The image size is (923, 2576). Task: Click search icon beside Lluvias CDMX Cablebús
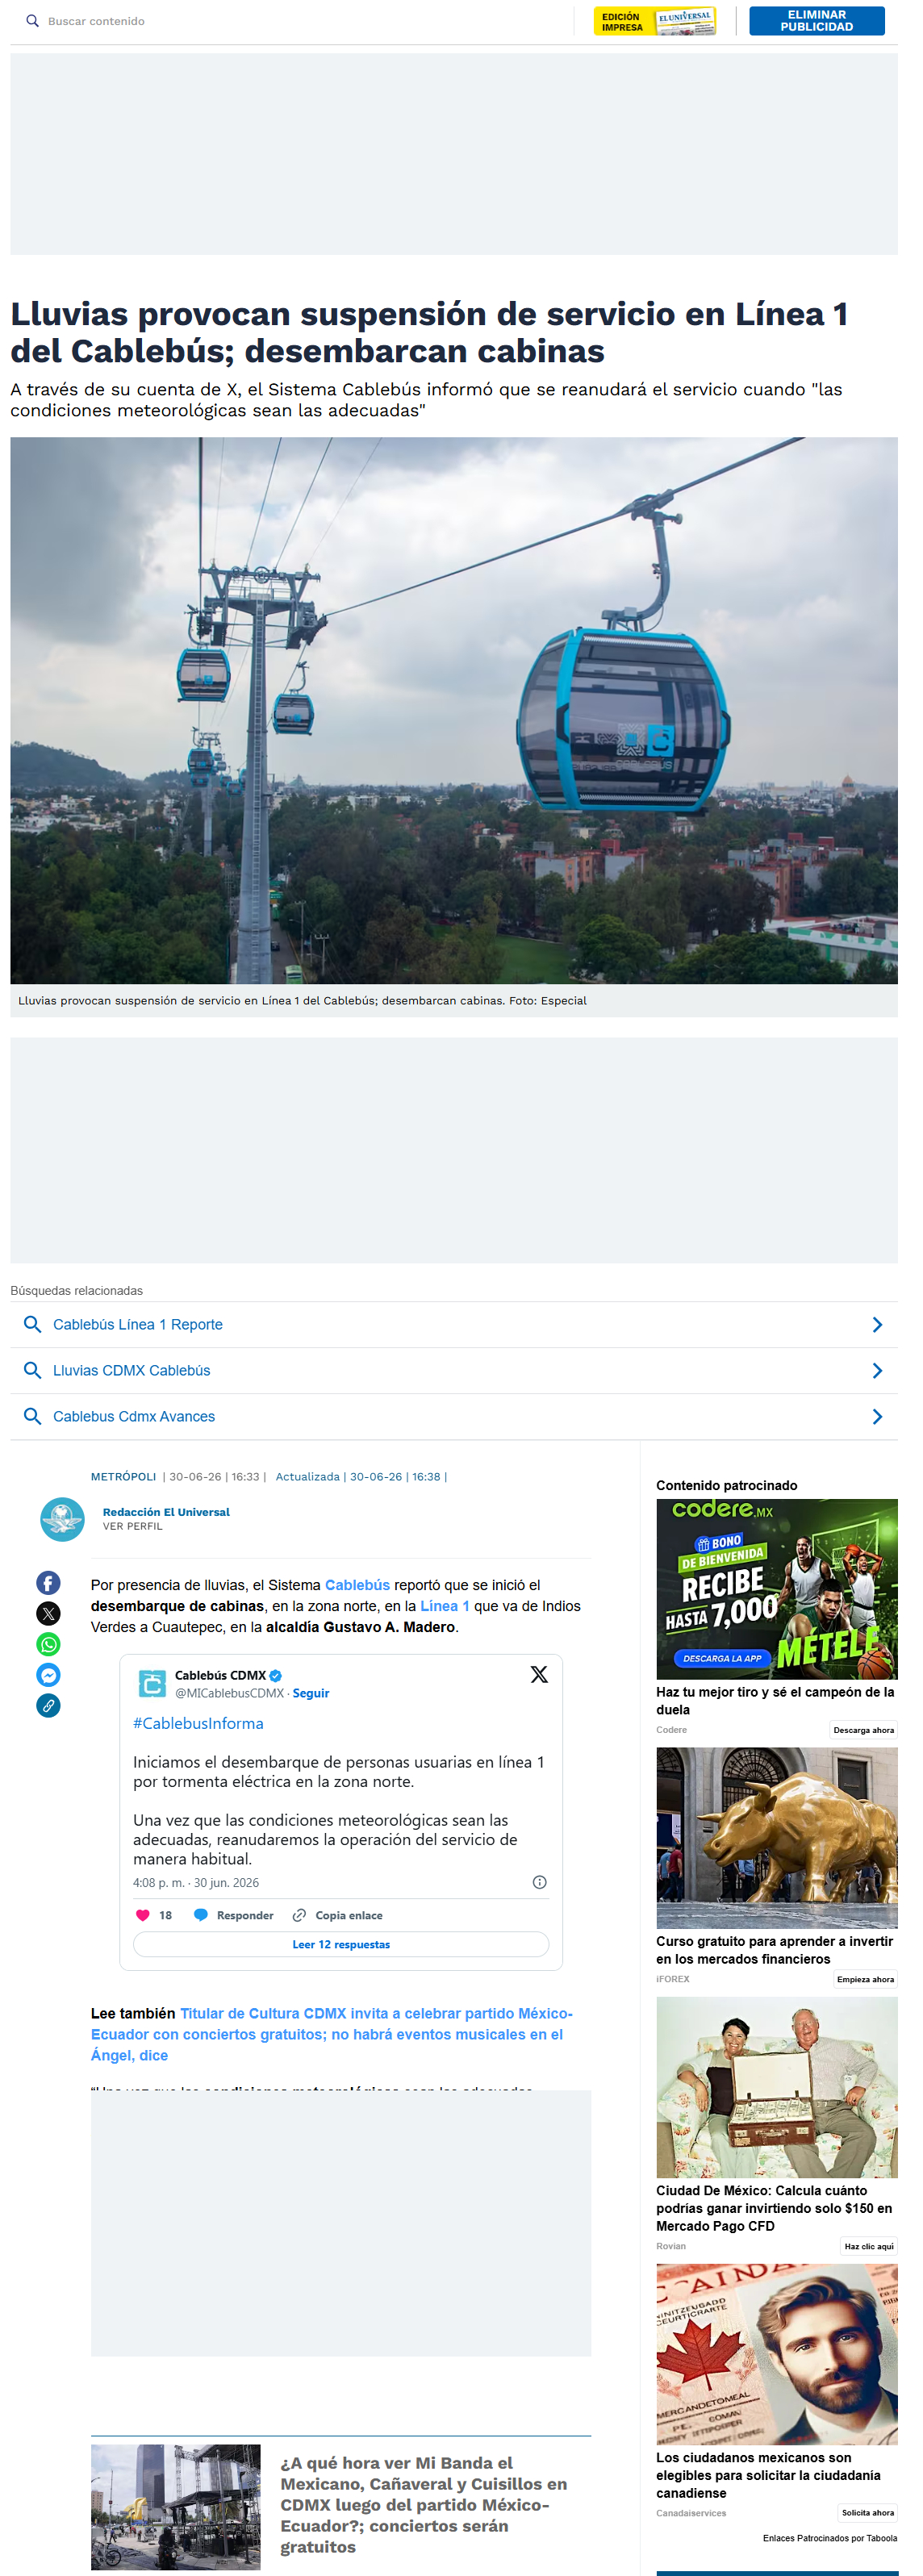33,1370
